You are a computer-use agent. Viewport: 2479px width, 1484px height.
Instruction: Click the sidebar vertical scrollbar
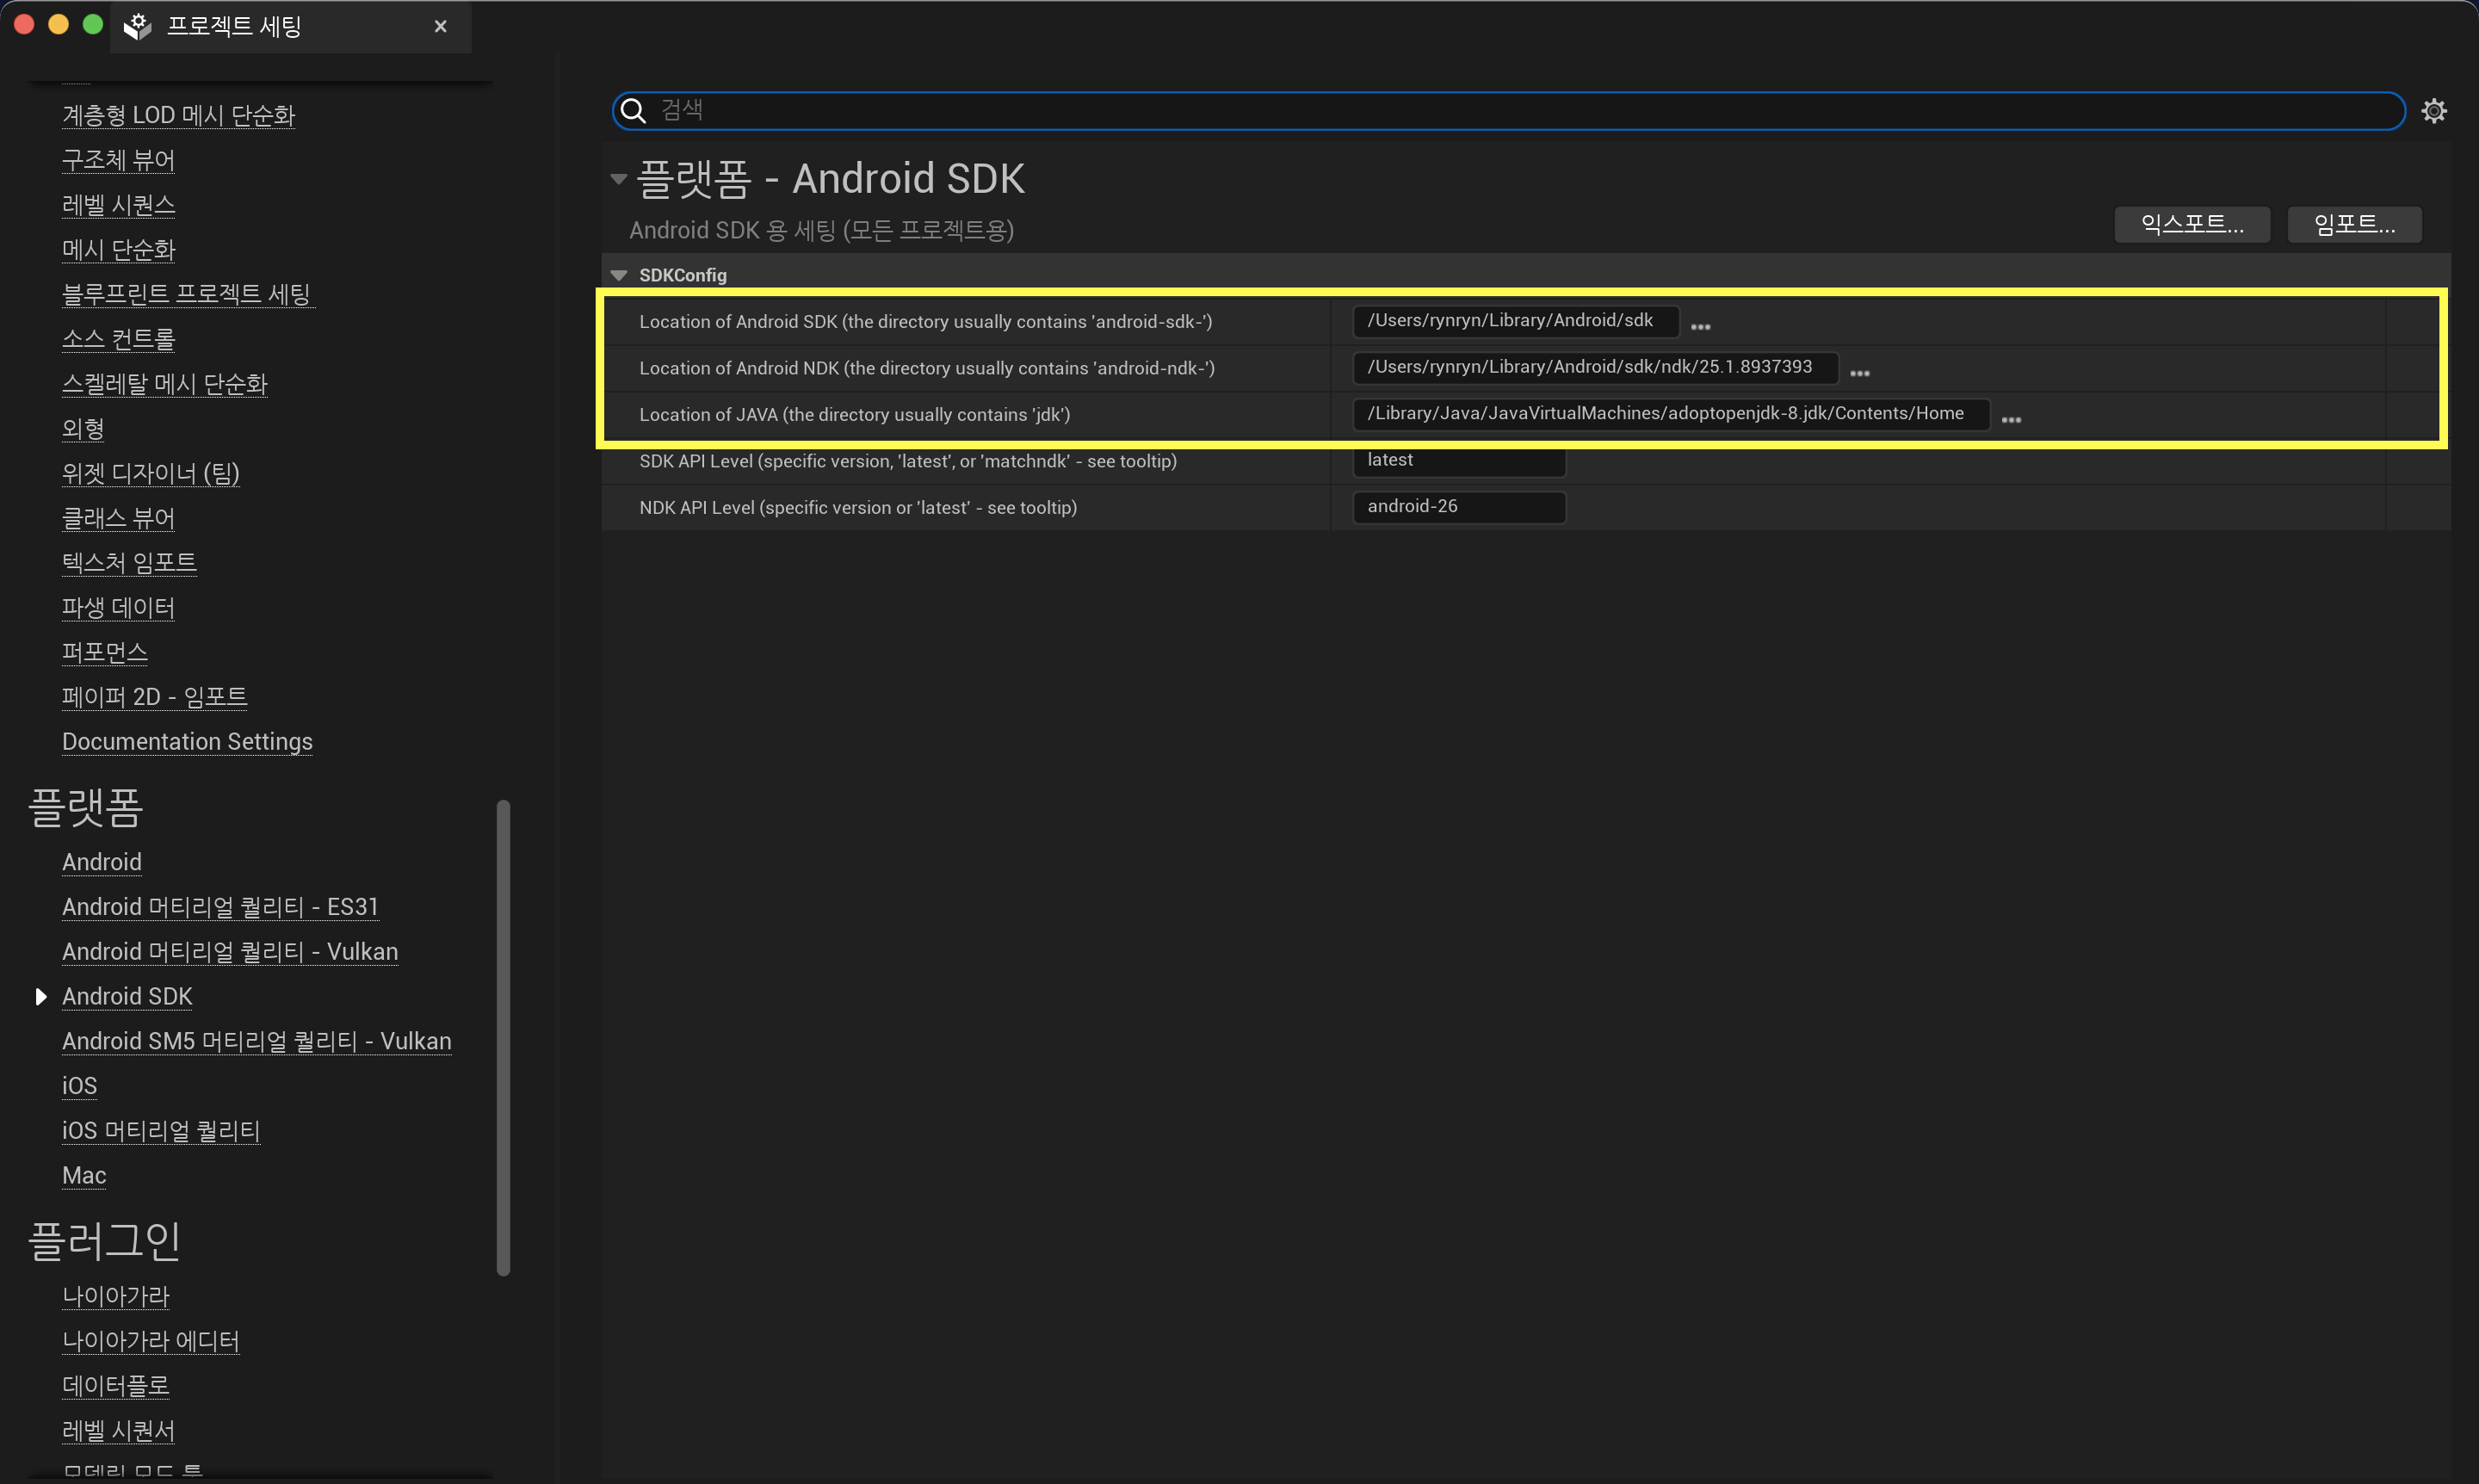tap(503, 1036)
